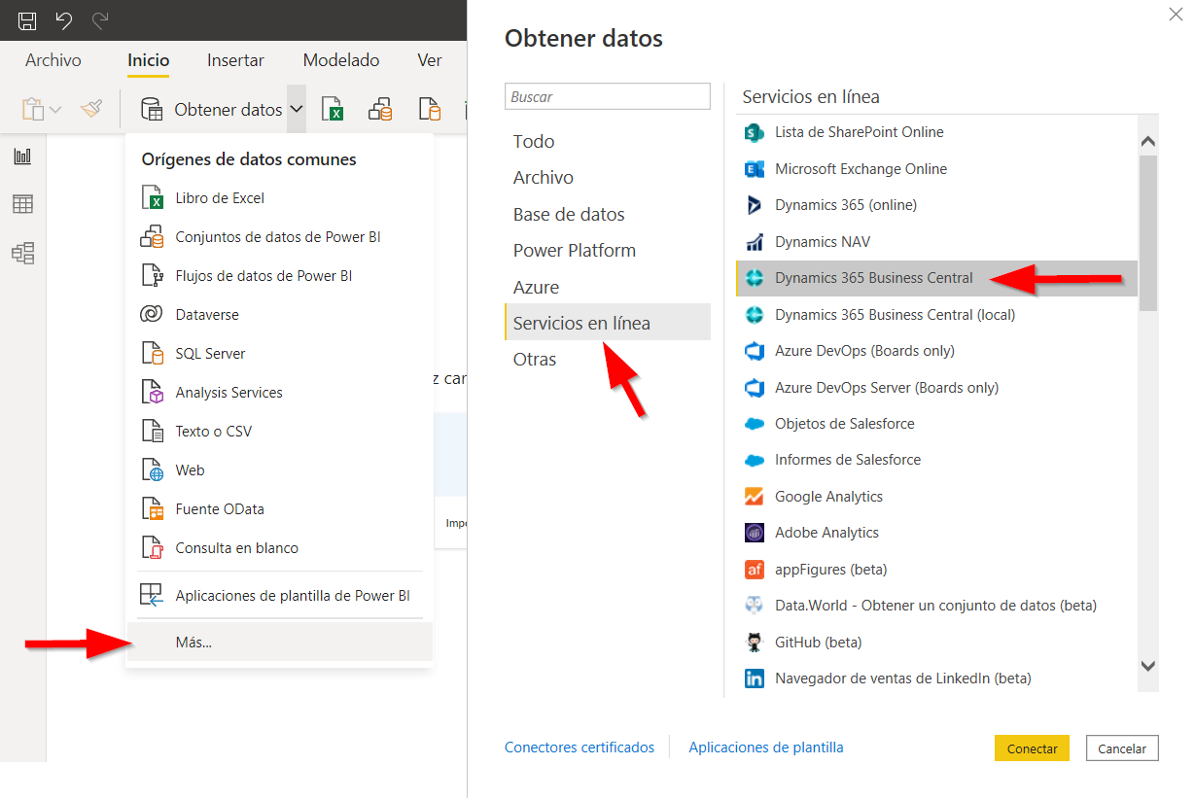The height and width of the screenshot is (800, 1195).
Task: Click Más... to see all sources
Action: [280, 643]
